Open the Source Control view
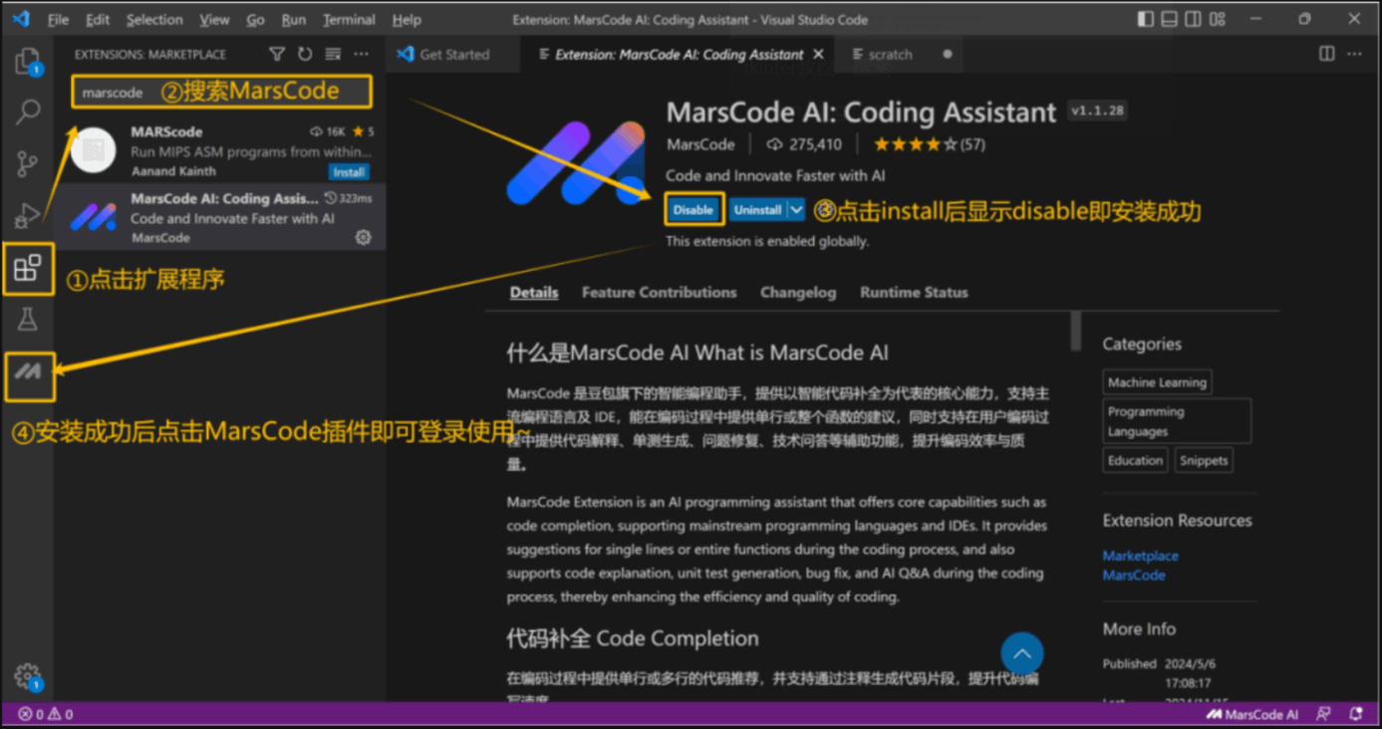The image size is (1382, 729). (x=28, y=162)
